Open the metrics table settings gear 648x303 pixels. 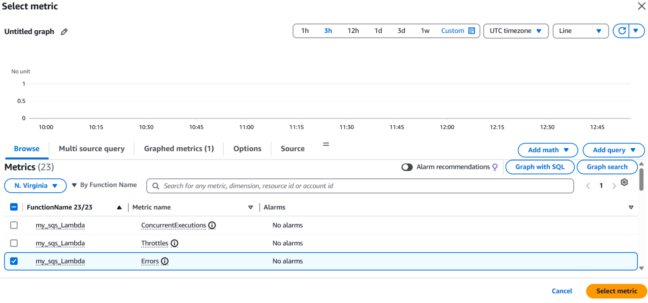pyautogui.click(x=624, y=182)
